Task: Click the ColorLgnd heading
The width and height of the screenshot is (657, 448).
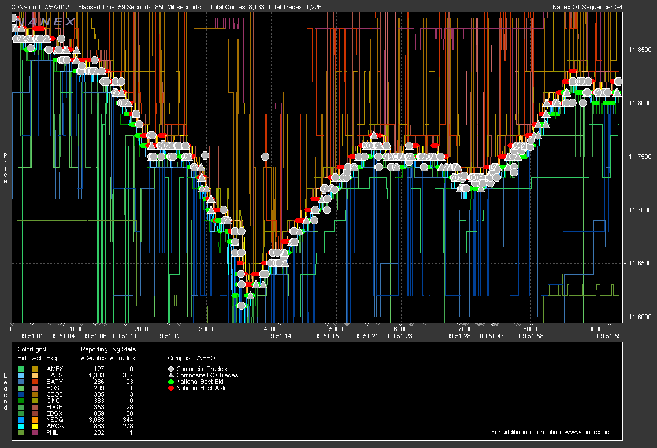Action: (32, 350)
